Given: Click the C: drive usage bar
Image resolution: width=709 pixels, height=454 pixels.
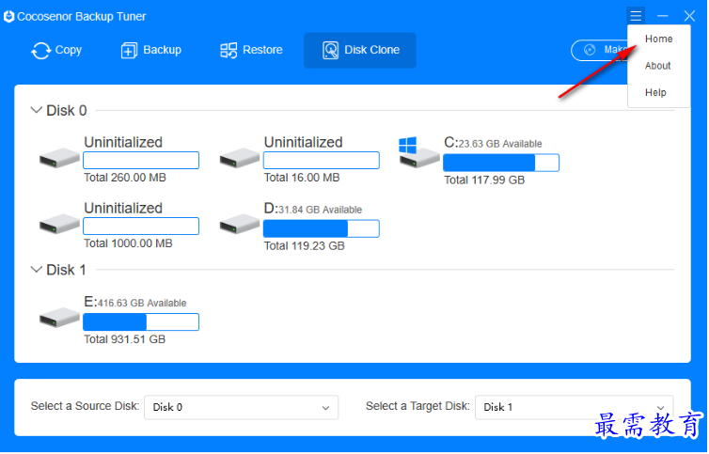Looking at the screenshot, I should point(501,163).
